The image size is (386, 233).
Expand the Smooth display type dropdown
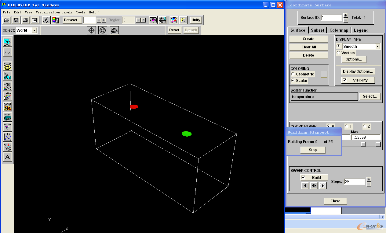point(377,47)
